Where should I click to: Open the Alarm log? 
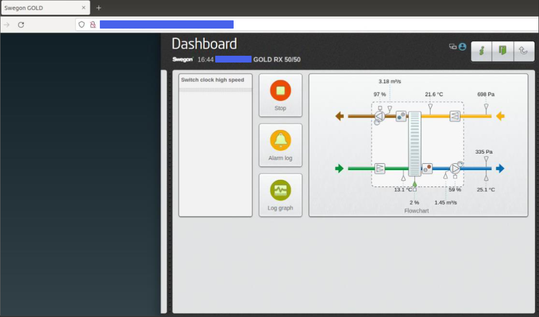(x=280, y=145)
